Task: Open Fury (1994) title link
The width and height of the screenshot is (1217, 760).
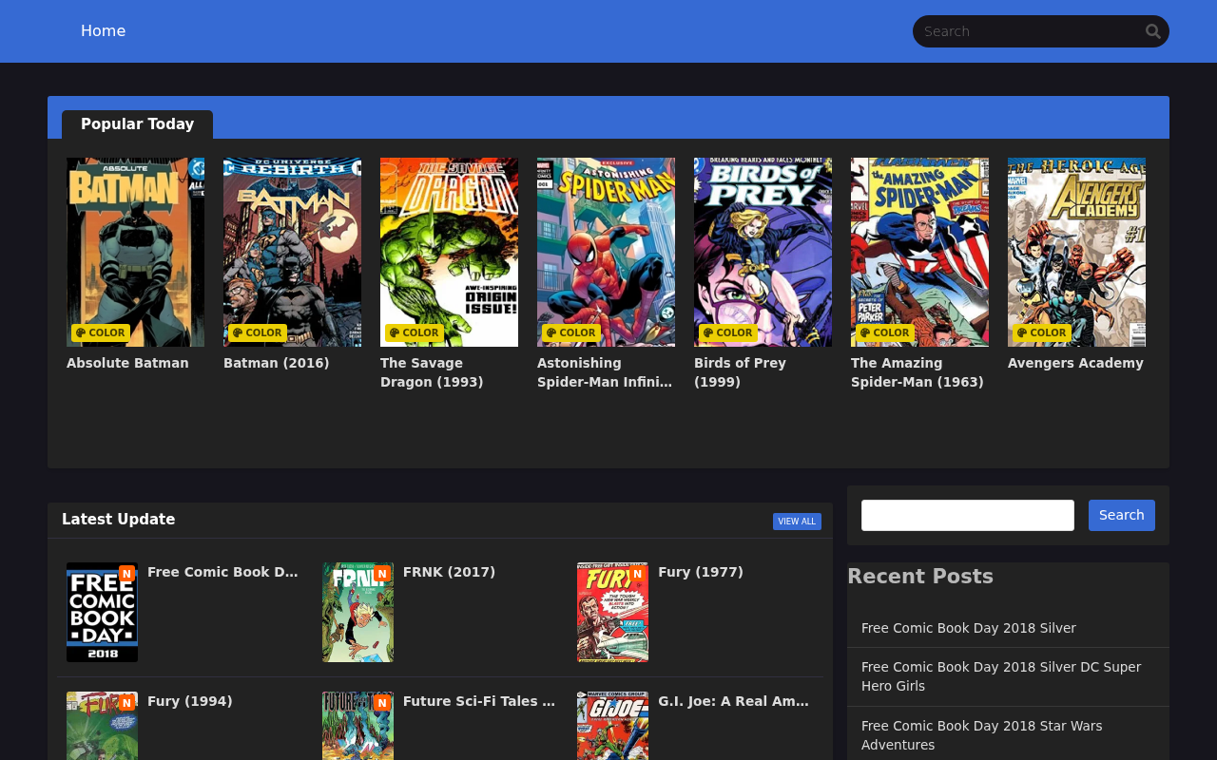Action: click(x=190, y=701)
